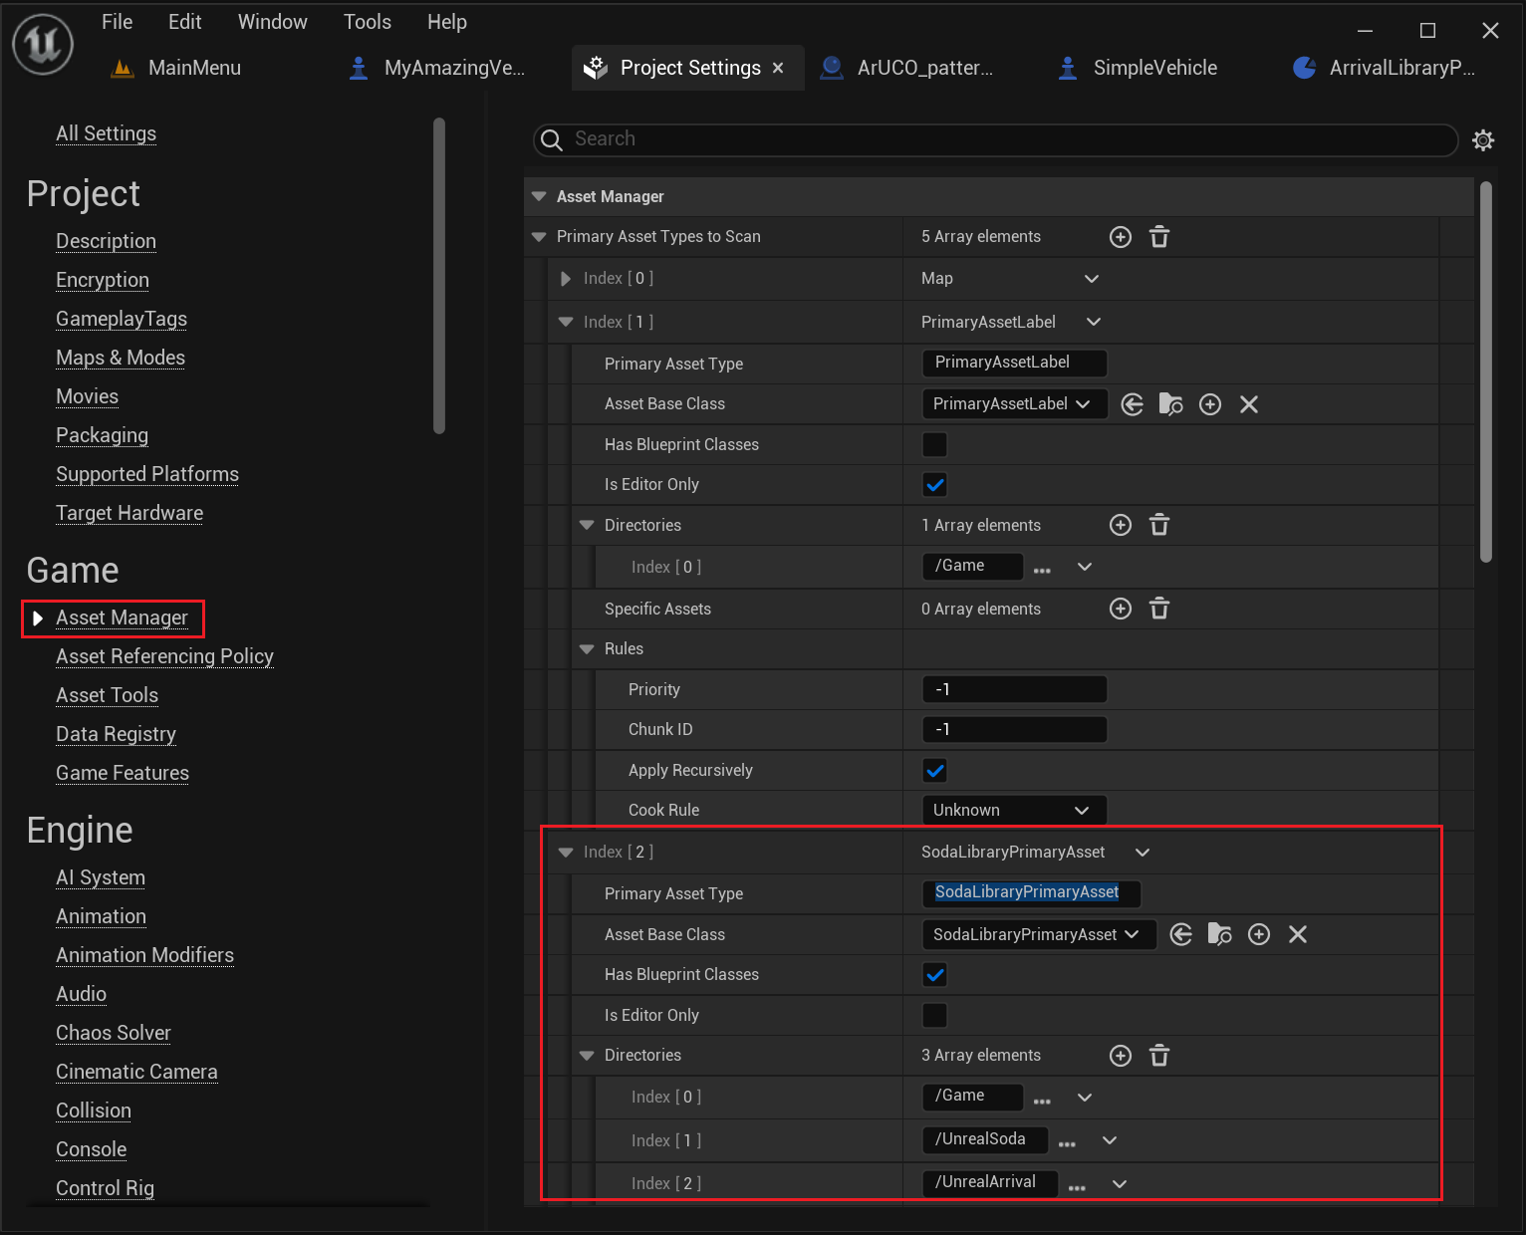Open options chevron for Map array element
Screen dimensions: 1526x1235
pos(1092,279)
